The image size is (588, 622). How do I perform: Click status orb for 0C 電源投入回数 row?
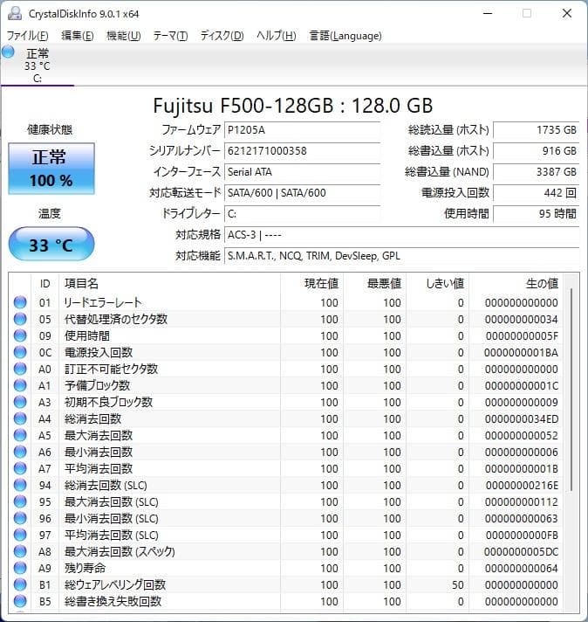click(x=20, y=352)
